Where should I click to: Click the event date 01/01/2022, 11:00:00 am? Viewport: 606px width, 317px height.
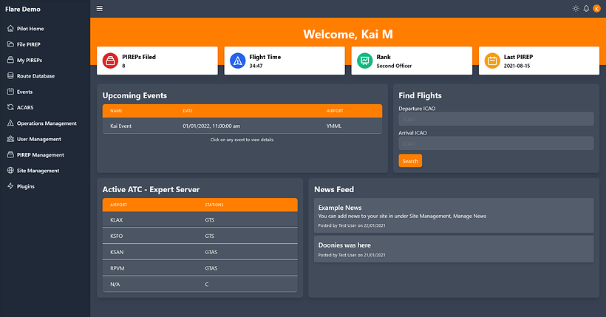pos(211,126)
